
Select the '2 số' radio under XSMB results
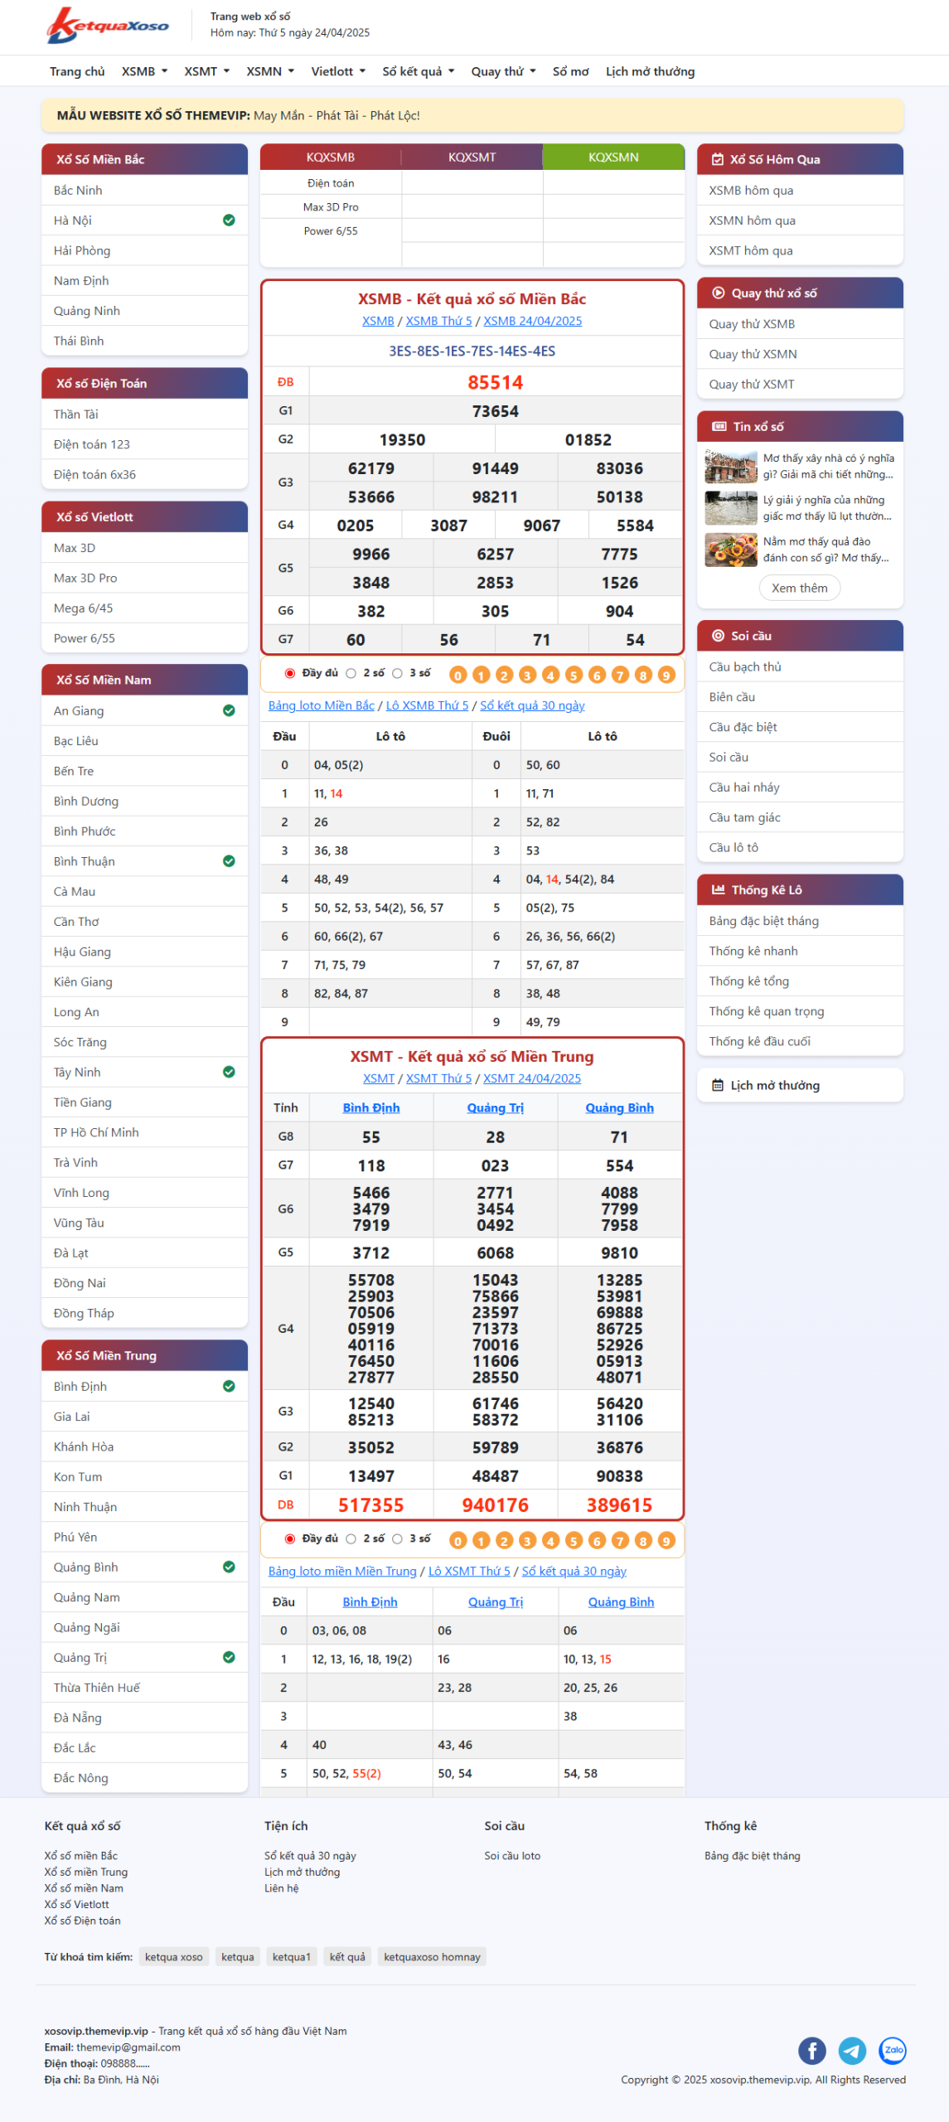351,674
